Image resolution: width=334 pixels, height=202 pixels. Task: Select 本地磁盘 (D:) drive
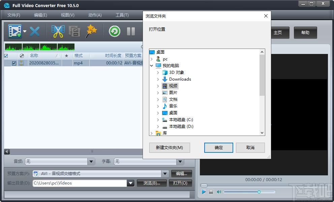pyautogui.click(x=178, y=126)
